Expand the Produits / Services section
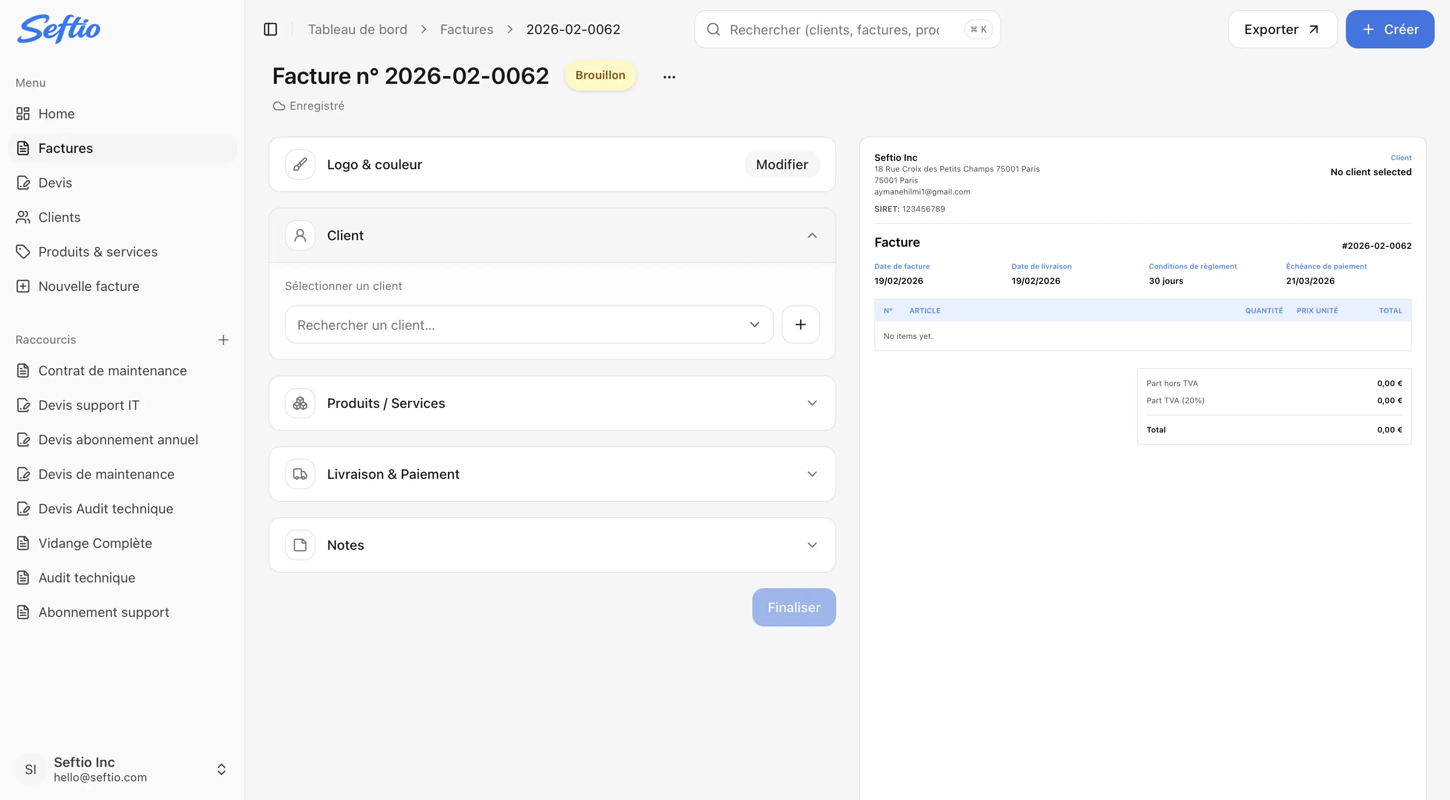Screen dimensions: 1450x800 point(812,403)
